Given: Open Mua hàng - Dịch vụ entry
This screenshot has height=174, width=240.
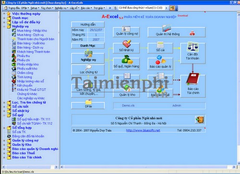Looking at the screenshot, I should coord(30,35).
